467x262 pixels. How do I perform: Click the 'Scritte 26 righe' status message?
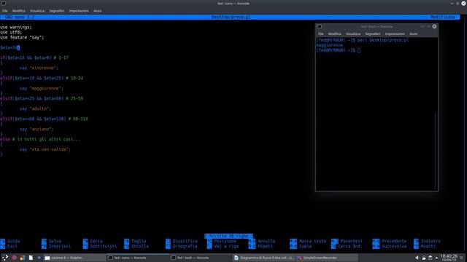[x=228, y=236]
